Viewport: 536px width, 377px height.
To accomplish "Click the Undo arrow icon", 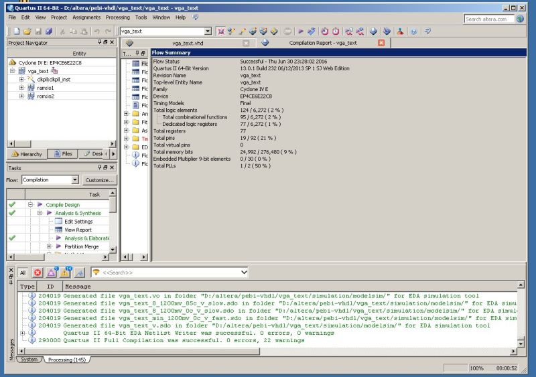I will tap(97, 31).
